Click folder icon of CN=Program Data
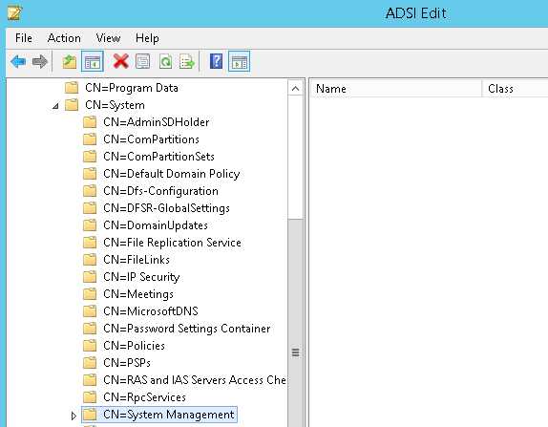 pyautogui.click(x=72, y=88)
